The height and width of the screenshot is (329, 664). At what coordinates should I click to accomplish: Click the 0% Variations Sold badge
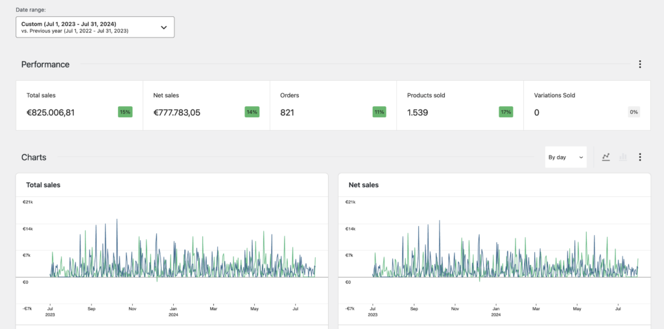634,112
